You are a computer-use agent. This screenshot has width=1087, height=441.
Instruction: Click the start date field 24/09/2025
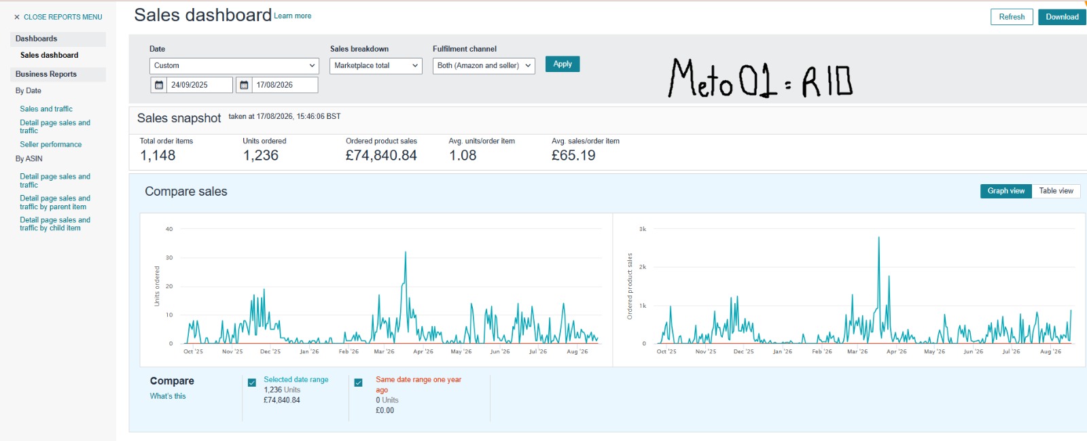pyautogui.click(x=200, y=85)
